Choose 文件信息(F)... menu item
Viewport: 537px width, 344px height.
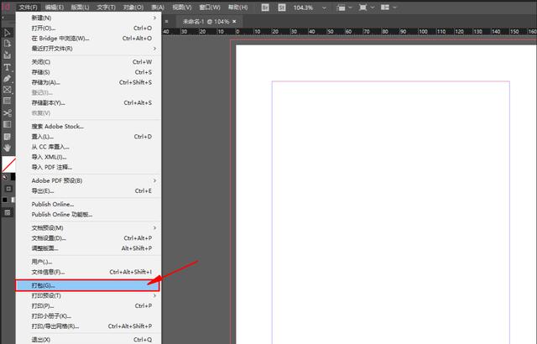(x=88, y=272)
